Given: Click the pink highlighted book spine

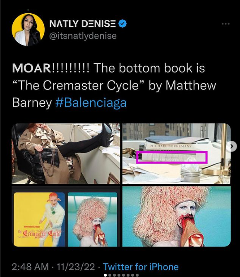Looking at the screenshot, I should [172, 157].
